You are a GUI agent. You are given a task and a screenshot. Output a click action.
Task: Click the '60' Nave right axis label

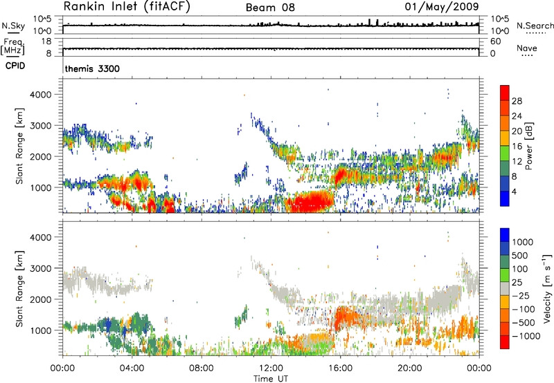(x=495, y=41)
